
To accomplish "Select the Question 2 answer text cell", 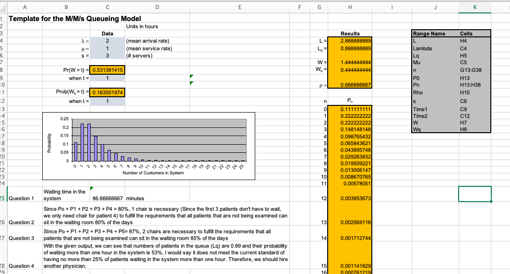I will (166, 216).
